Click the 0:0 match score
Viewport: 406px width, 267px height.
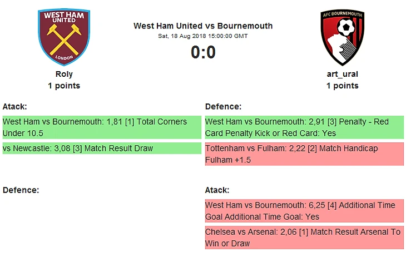pos(203,52)
